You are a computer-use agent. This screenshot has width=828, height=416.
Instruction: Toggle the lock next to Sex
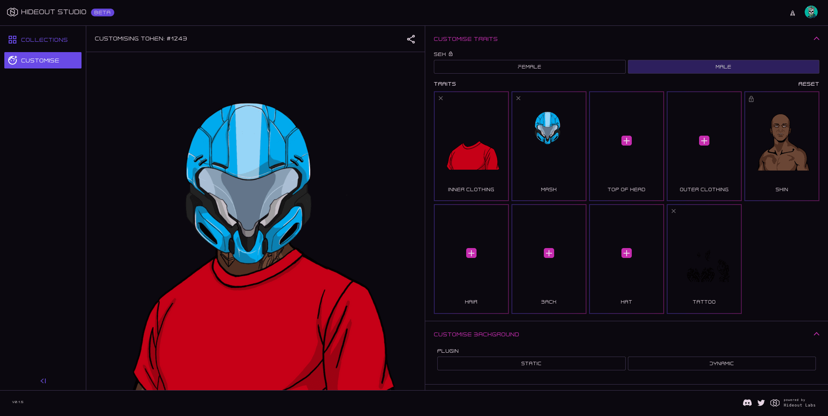[x=450, y=54]
